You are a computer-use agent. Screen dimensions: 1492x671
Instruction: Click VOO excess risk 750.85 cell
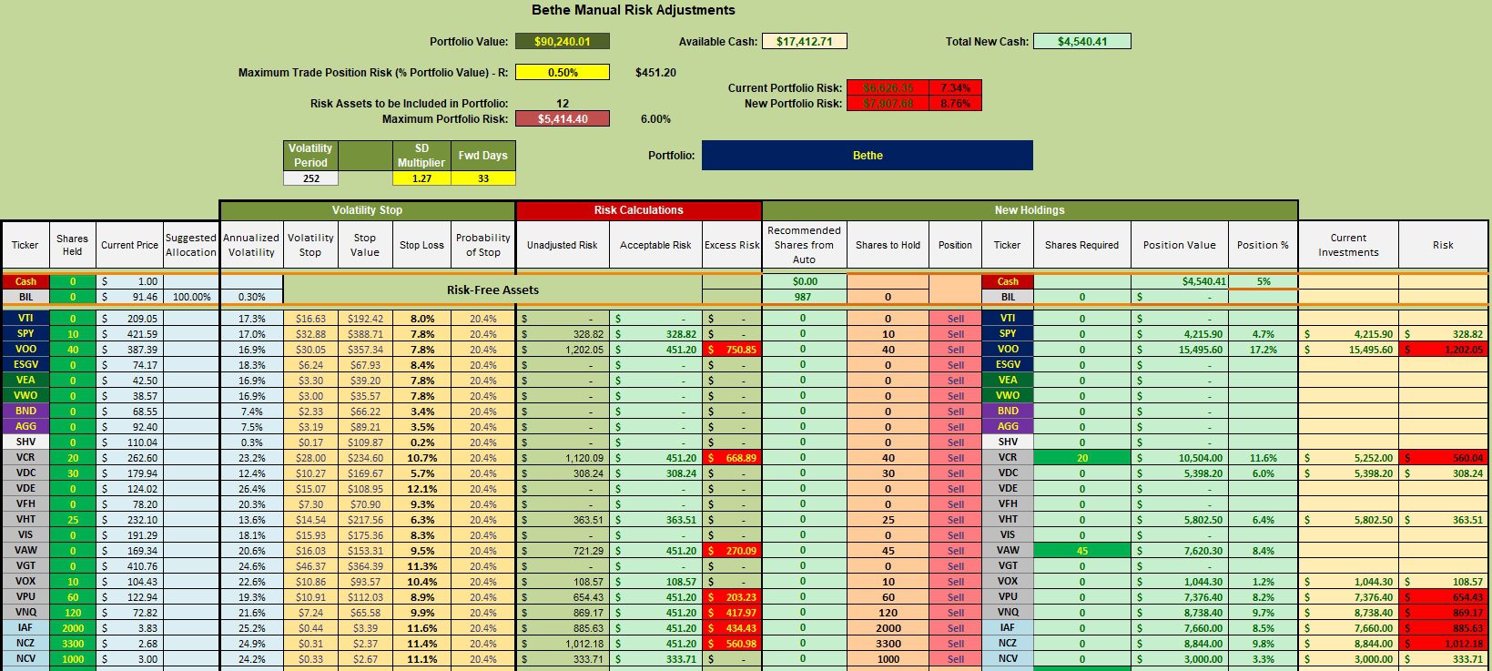[732, 350]
